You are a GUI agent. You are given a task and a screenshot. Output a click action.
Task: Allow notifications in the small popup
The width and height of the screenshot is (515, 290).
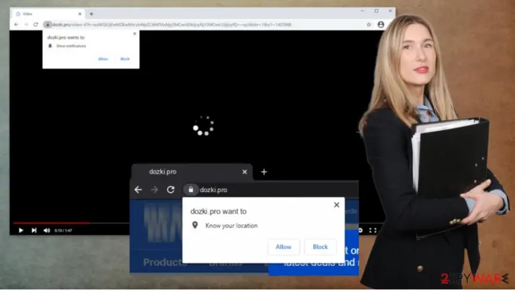point(103,59)
